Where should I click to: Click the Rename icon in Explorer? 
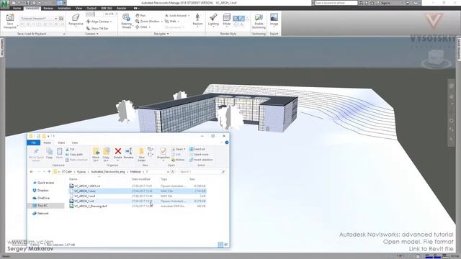tap(129, 151)
